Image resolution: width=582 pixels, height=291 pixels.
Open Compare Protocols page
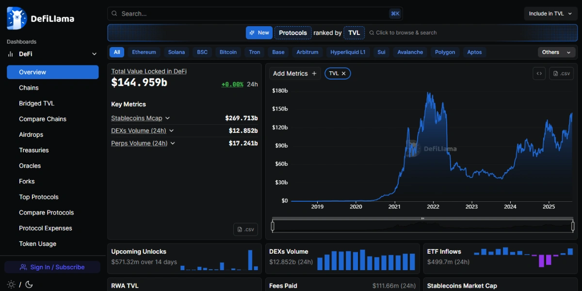tap(53, 212)
